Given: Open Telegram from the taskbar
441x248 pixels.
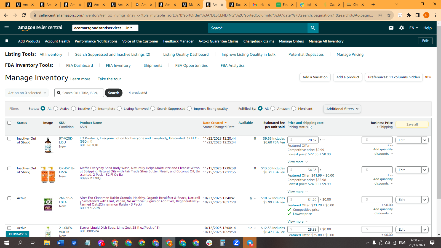Looking at the screenshot, I should [x=250, y=243].
